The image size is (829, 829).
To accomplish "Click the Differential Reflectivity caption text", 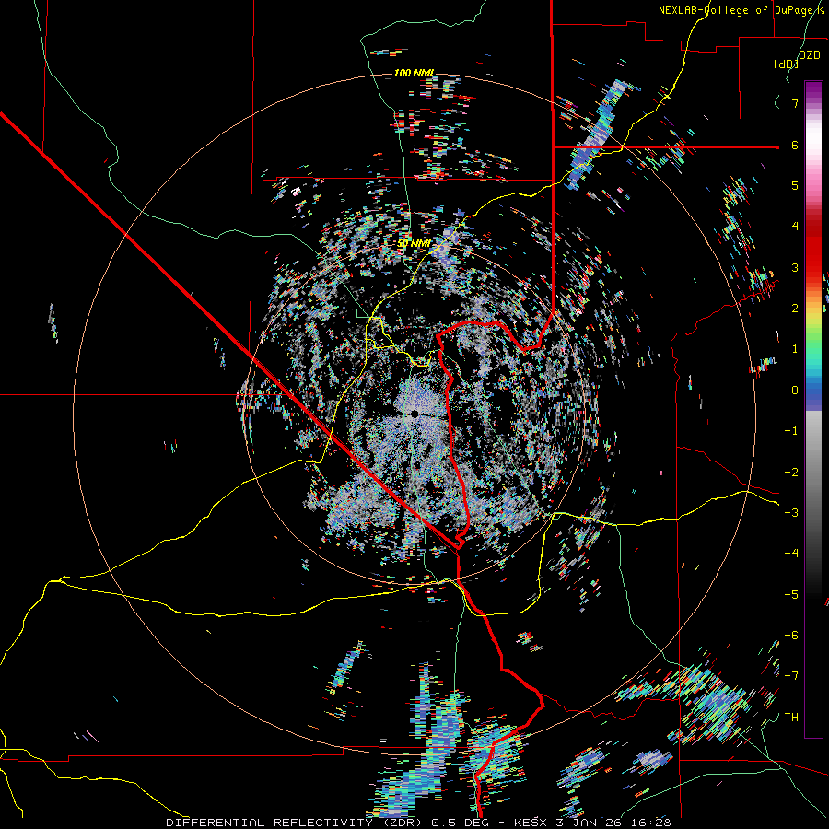I will 418,823.
